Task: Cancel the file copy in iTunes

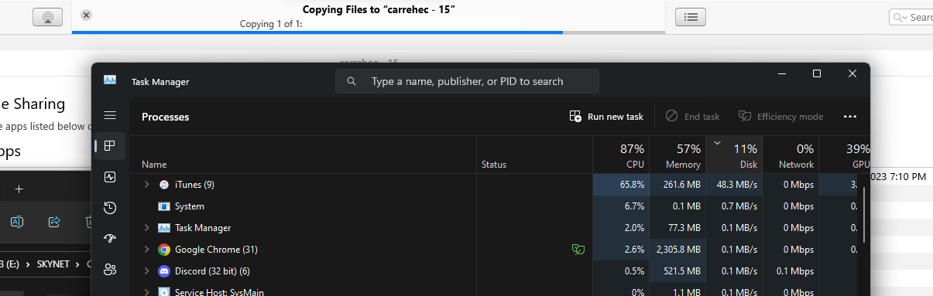Action: [x=86, y=15]
